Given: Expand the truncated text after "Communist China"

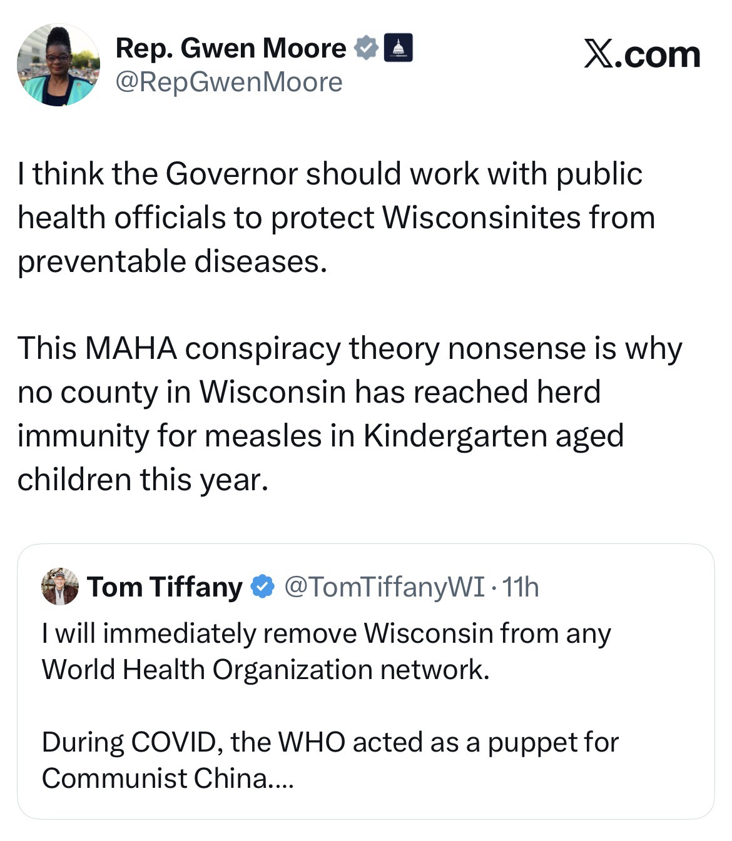Looking at the screenshot, I should coord(280,779).
